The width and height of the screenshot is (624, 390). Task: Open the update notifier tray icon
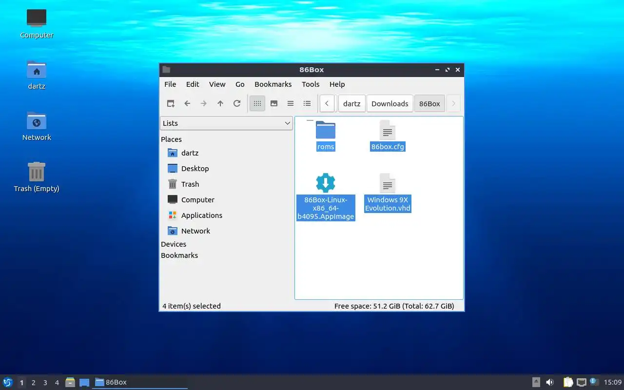[x=594, y=382]
